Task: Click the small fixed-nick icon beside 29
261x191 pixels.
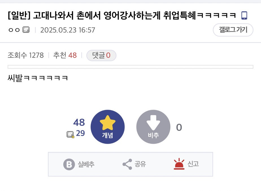Action: coord(70,134)
